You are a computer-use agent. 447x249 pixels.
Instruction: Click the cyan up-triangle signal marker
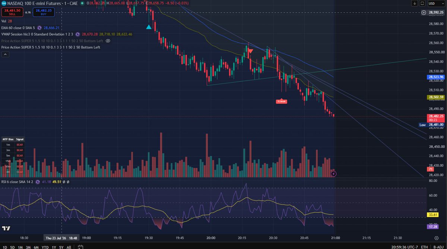(x=149, y=27)
